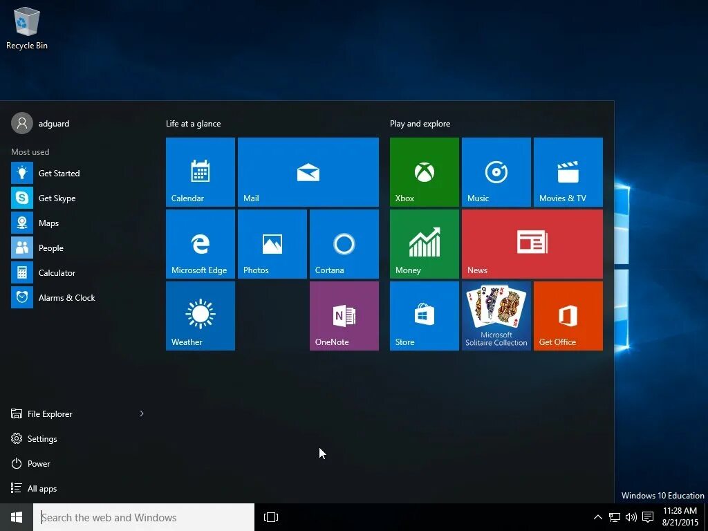708x531 pixels.
Task: Launch Microsoft Edge tile
Action: [201, 244]
